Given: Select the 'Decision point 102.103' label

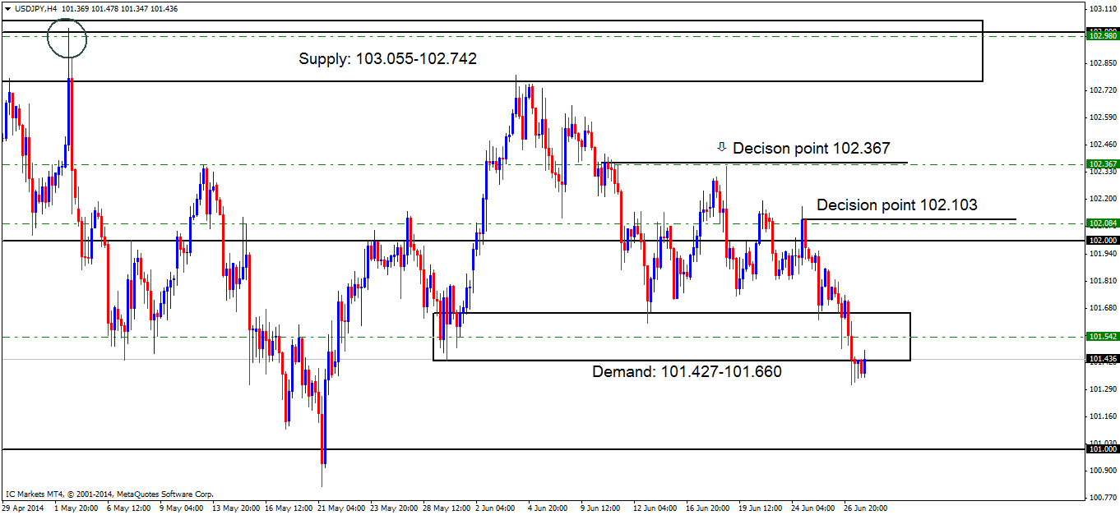Looking at the screenshot, I should click(897, 205).
